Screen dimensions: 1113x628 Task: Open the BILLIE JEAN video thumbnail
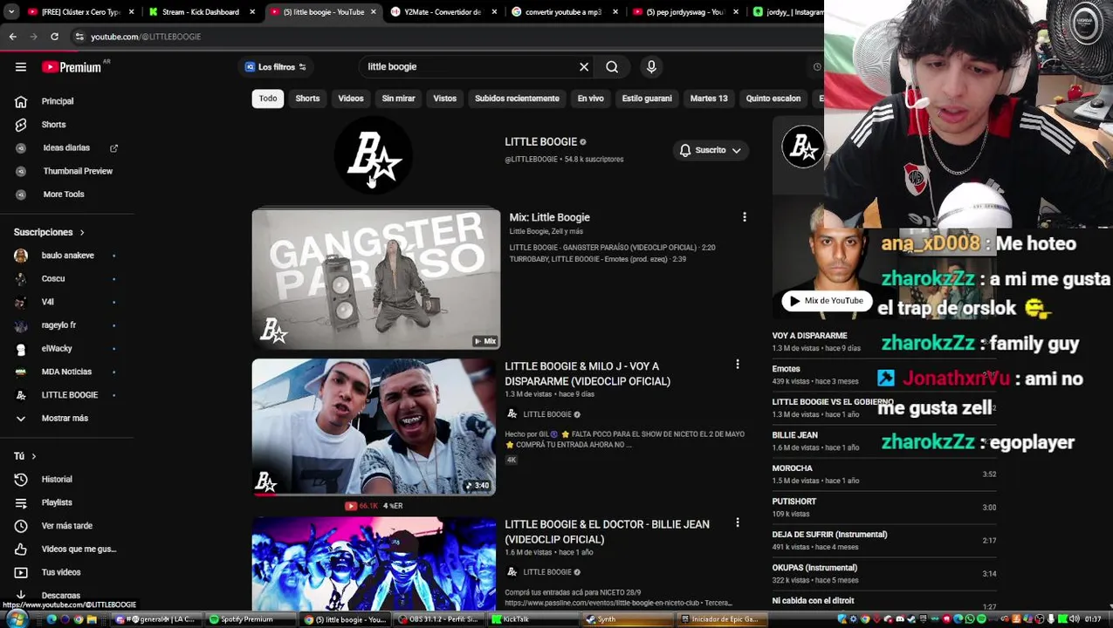(x=374, y=563)
